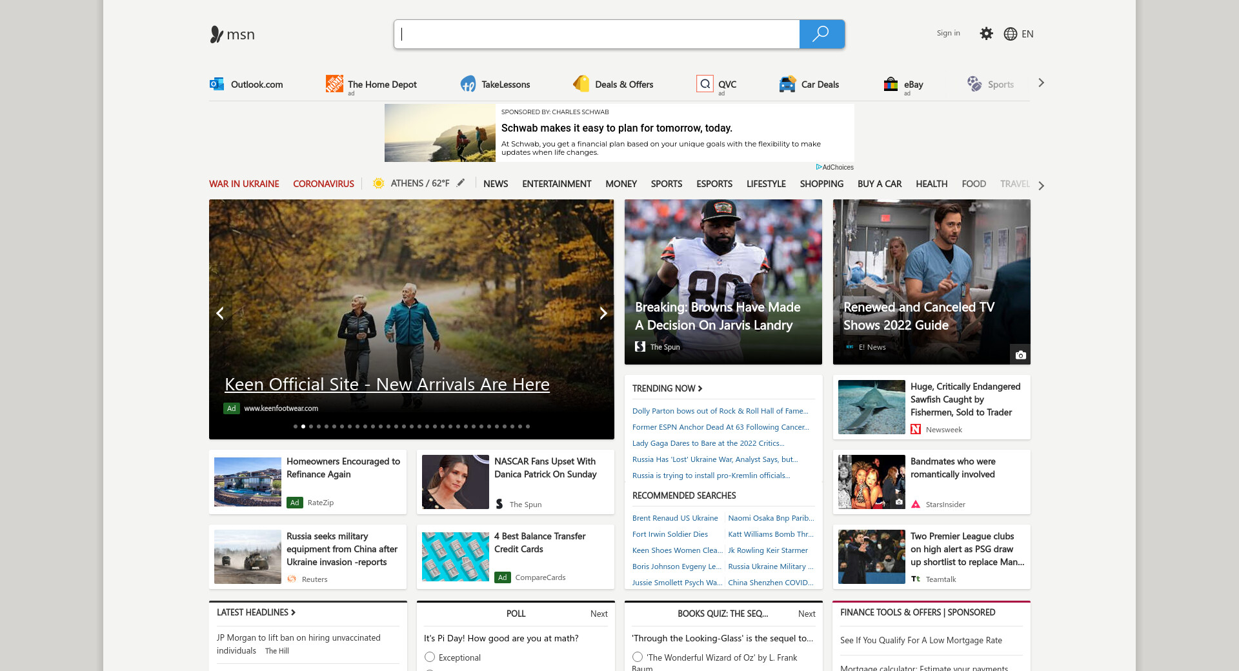Viewport: 1239px width, 671px height.
Task: Switch to the Money section
Action: (x=621, y=184)
